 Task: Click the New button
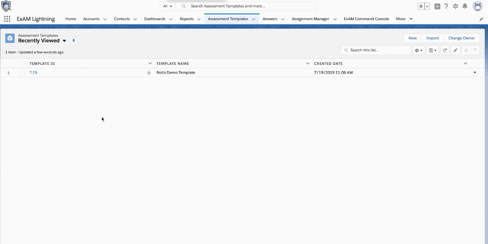(413, 38)
